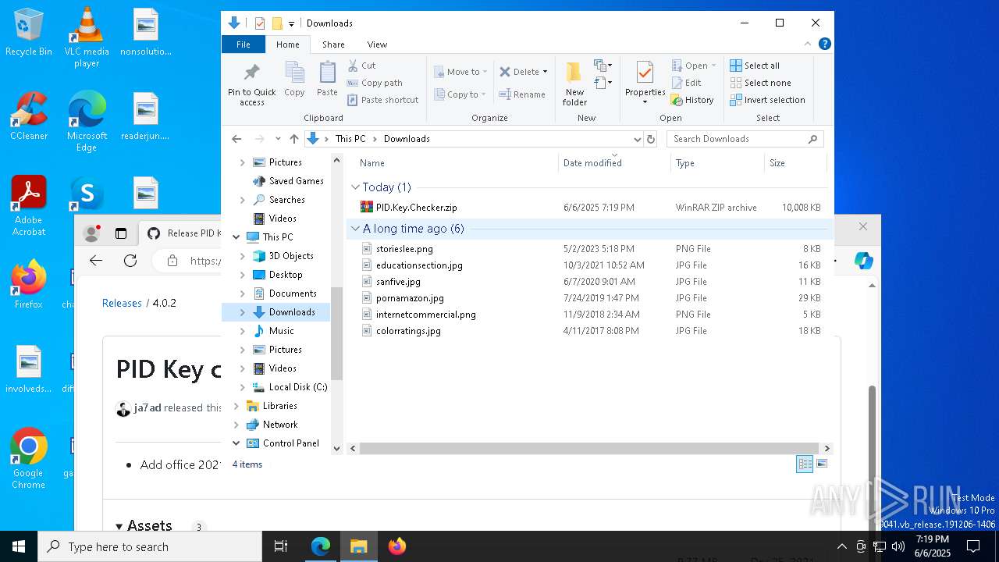Open Explorer Help question icon
The image size is (999, 562).
coord(824,44)
